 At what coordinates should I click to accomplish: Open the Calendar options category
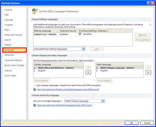tap(9, 20)
